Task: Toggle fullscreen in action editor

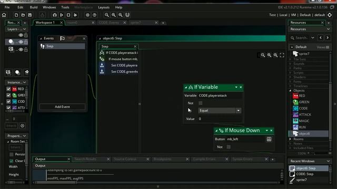Action: point(282,55)
